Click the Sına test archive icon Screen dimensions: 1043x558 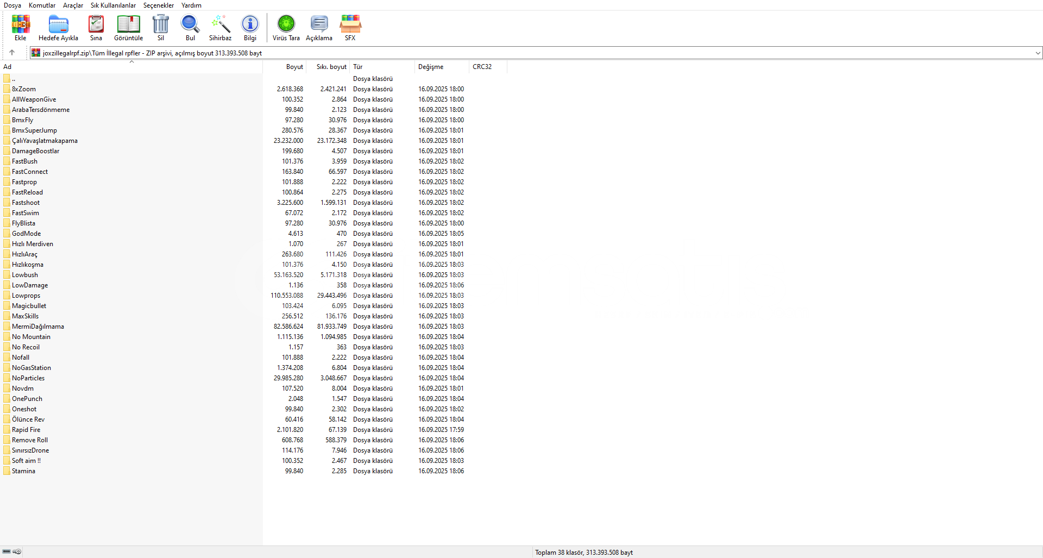96,24
